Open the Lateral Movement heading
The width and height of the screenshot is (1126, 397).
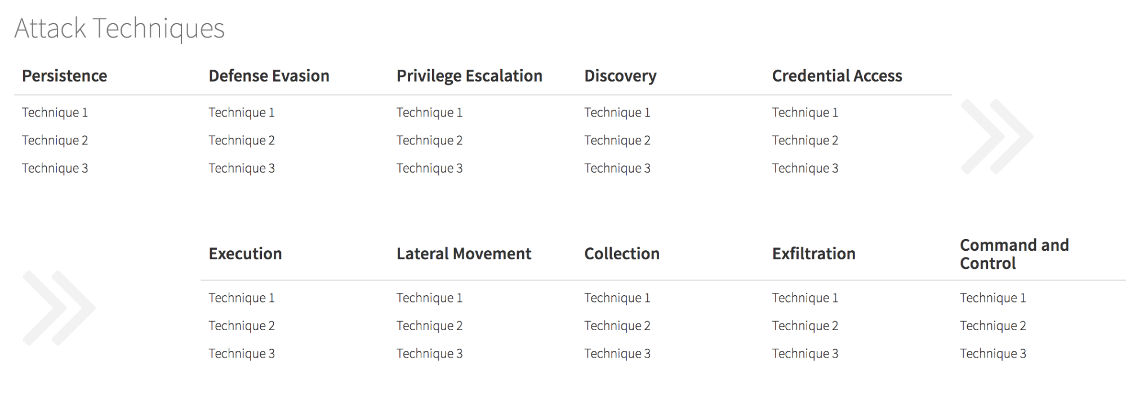click(464, 254)
